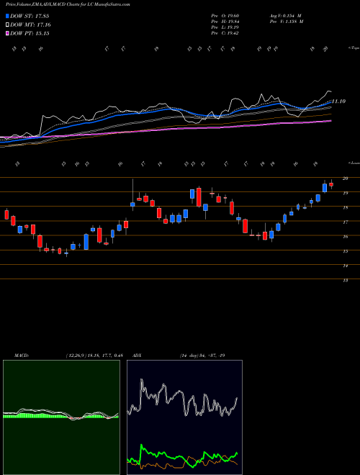This screenshot has width=360, height=475.
Task: Click the ADX panel title label
Action: pos(137,356)
